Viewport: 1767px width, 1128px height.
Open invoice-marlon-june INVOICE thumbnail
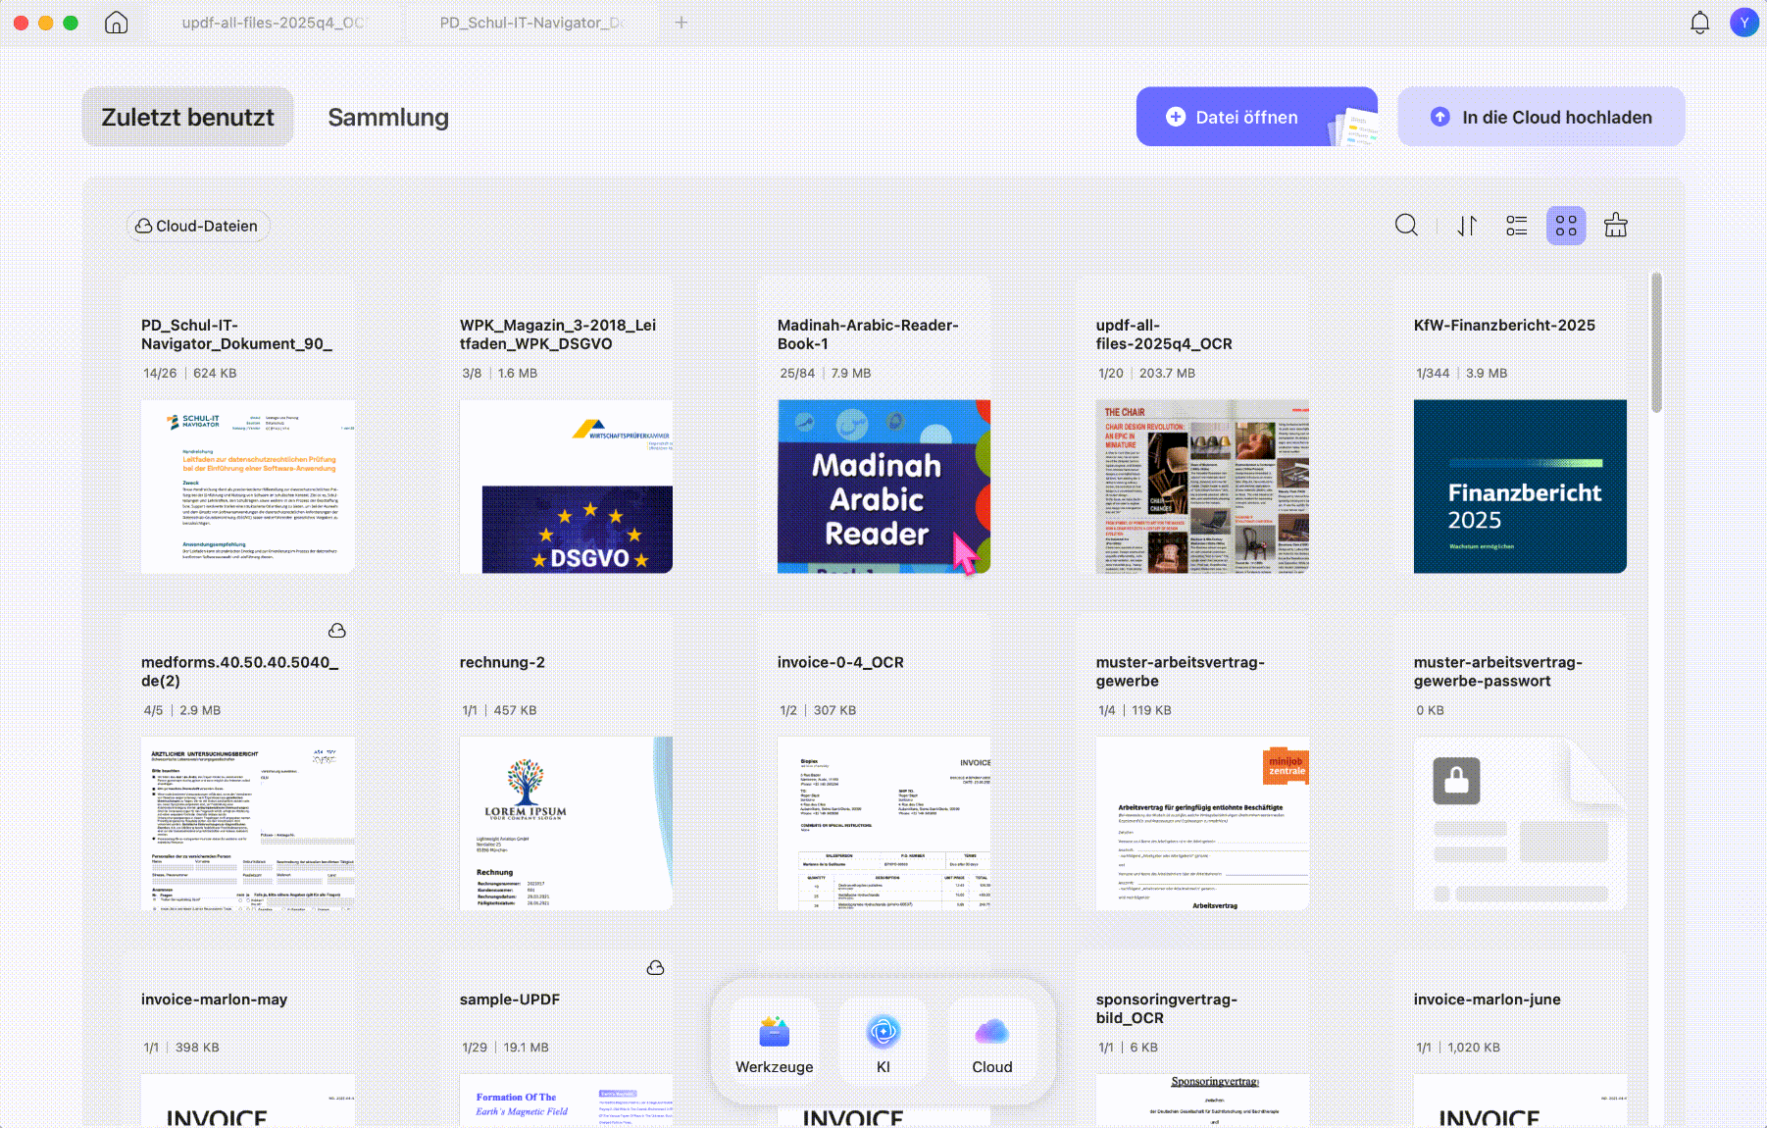coord(1520,1101)
